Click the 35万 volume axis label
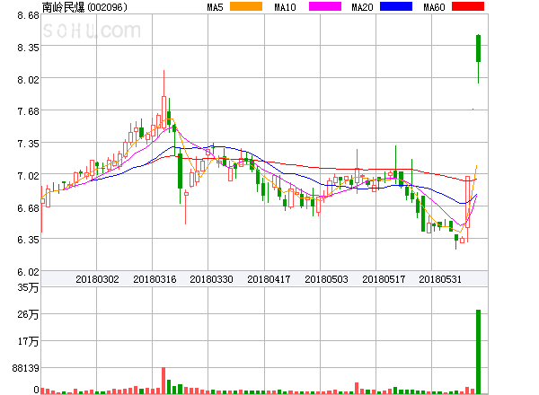The image size is (539, 395). pyautogui.click(x=28, y=287)
